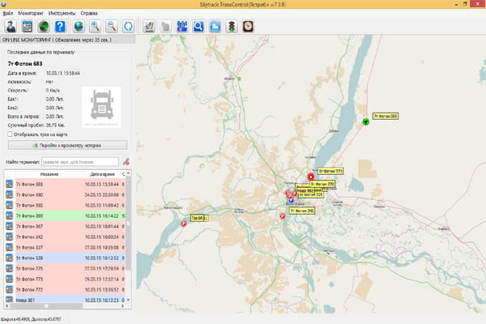Click the clear search icon beside terminal field
486x324 pixels.
click(126, 162)
